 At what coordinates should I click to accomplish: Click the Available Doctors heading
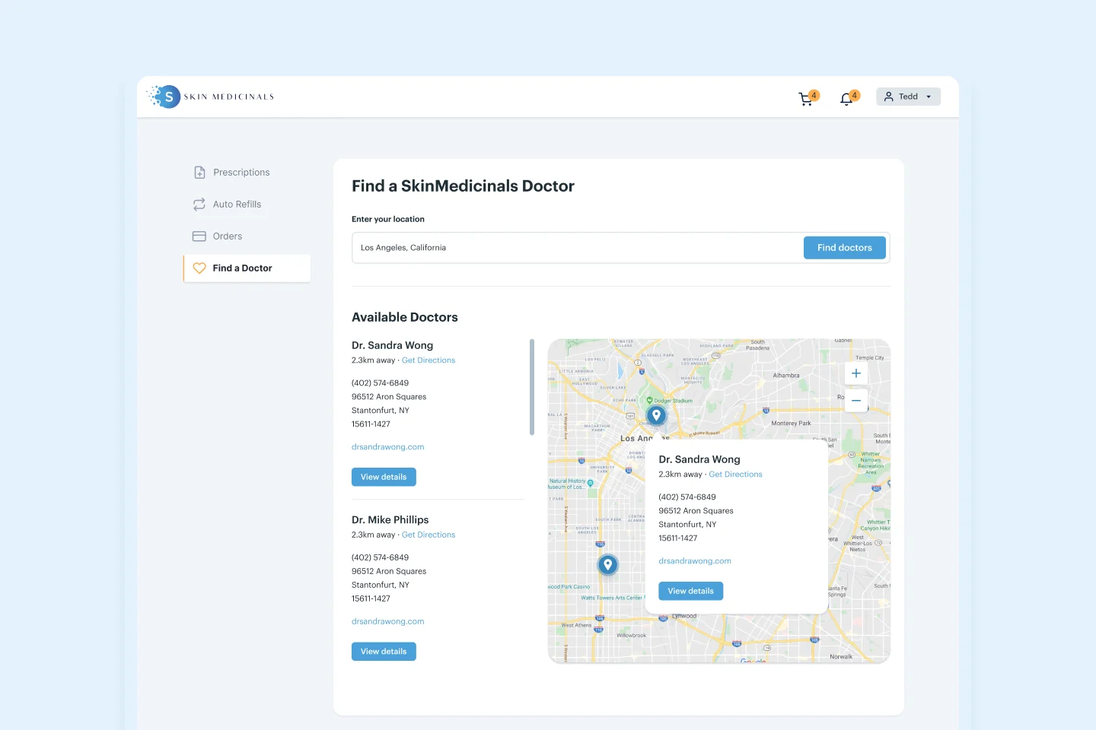405,317
